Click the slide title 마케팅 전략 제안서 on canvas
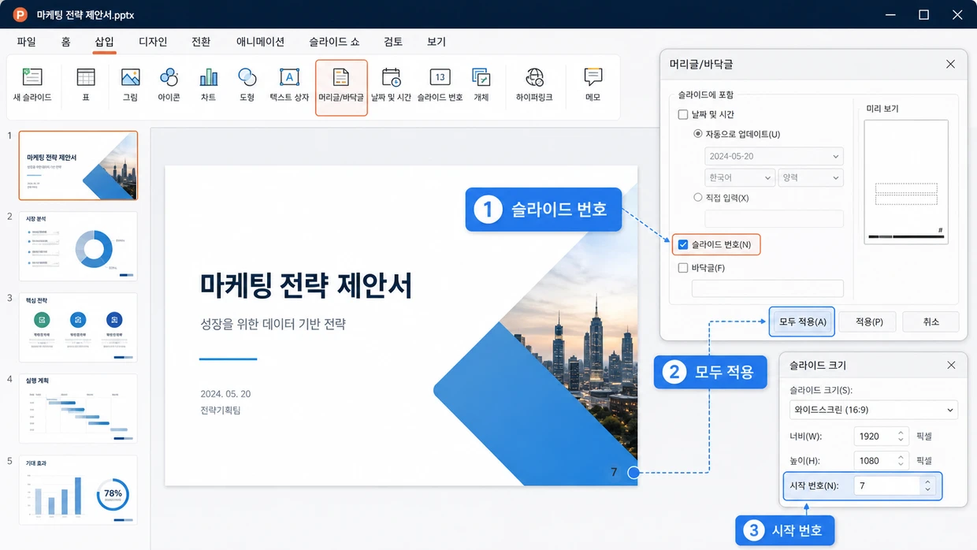This screenshot has width=977, height=550. (x=306, y=285)
